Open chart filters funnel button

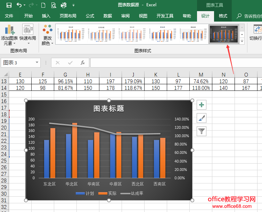[x=202, y=131]
